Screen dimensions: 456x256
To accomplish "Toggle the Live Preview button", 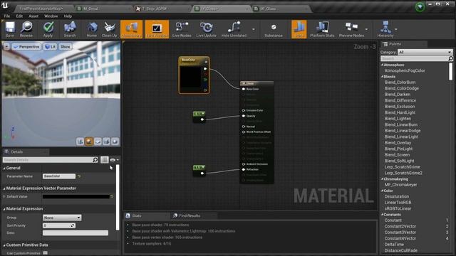I will click(157, 29).
